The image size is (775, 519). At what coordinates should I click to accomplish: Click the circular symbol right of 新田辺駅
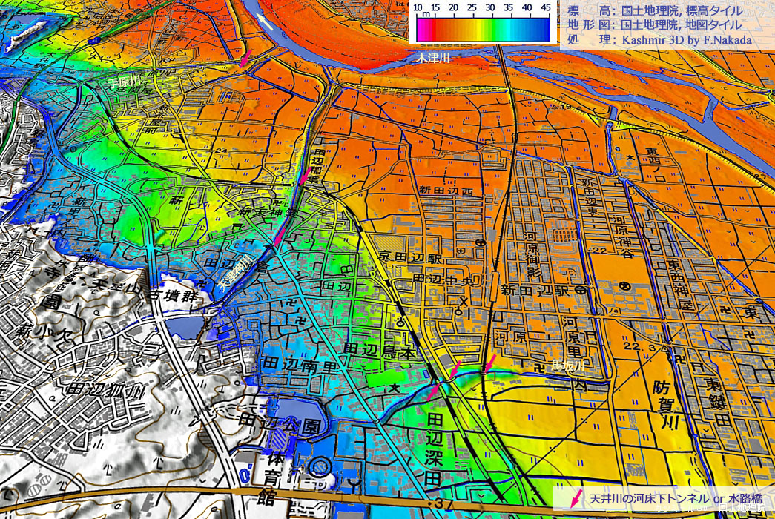pos(579,289)
